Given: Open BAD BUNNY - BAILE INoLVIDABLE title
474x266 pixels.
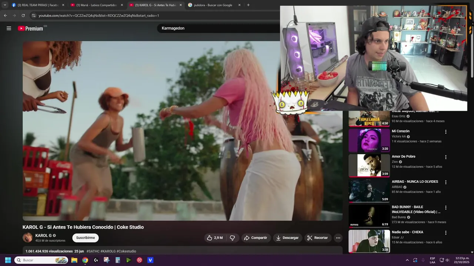Looking at the screenshot, I should (416, 209).
